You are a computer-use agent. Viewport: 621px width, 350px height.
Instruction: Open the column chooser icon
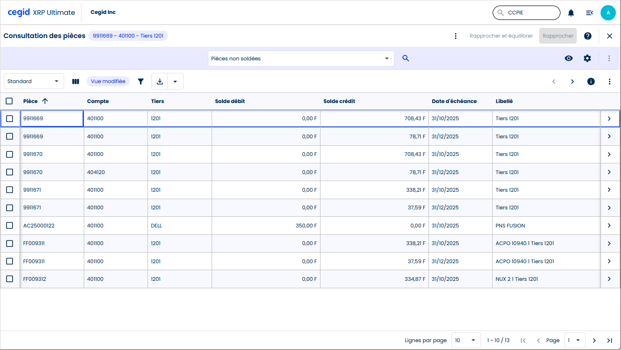coord(75,81)
